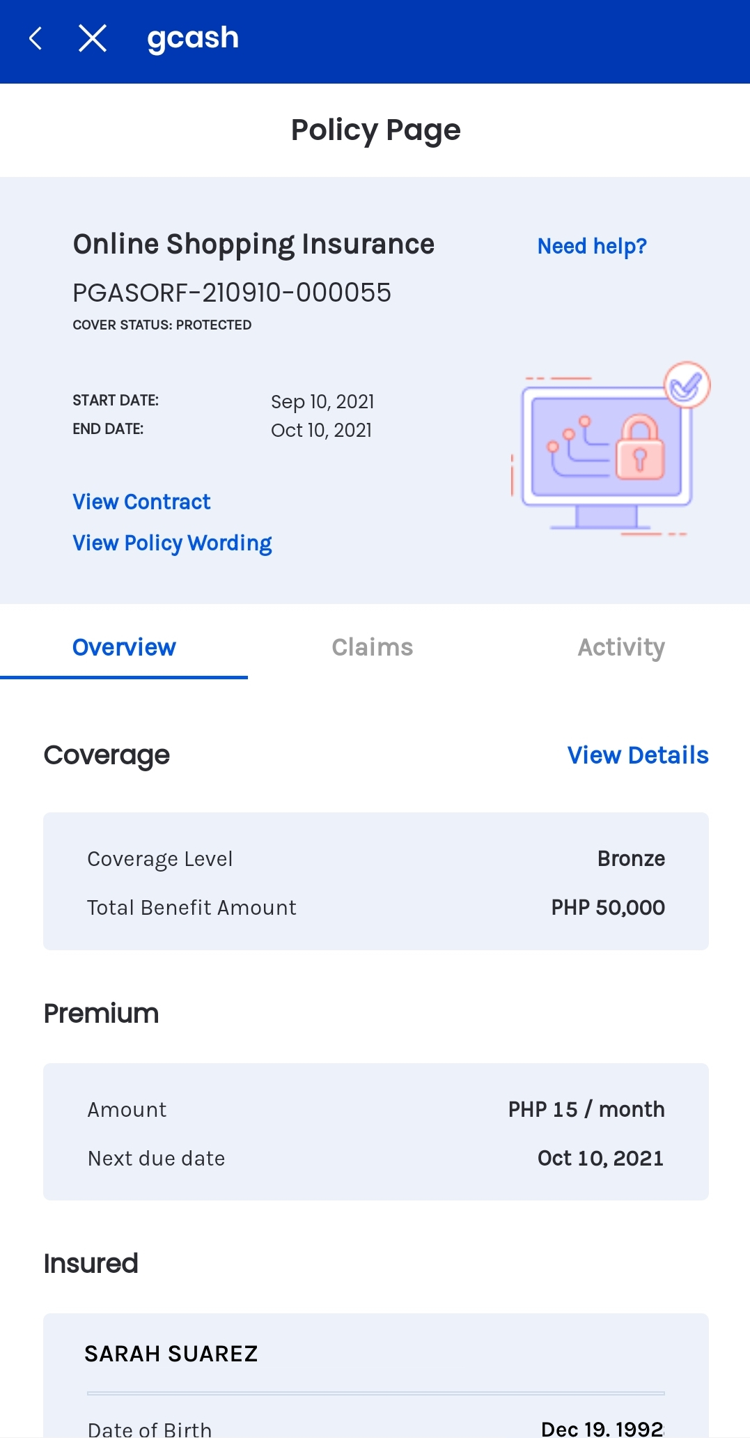Screen dimensions: 750x1438
Task: Tap the policy number PGASORF-210910-000055
Action: (232, 293)
